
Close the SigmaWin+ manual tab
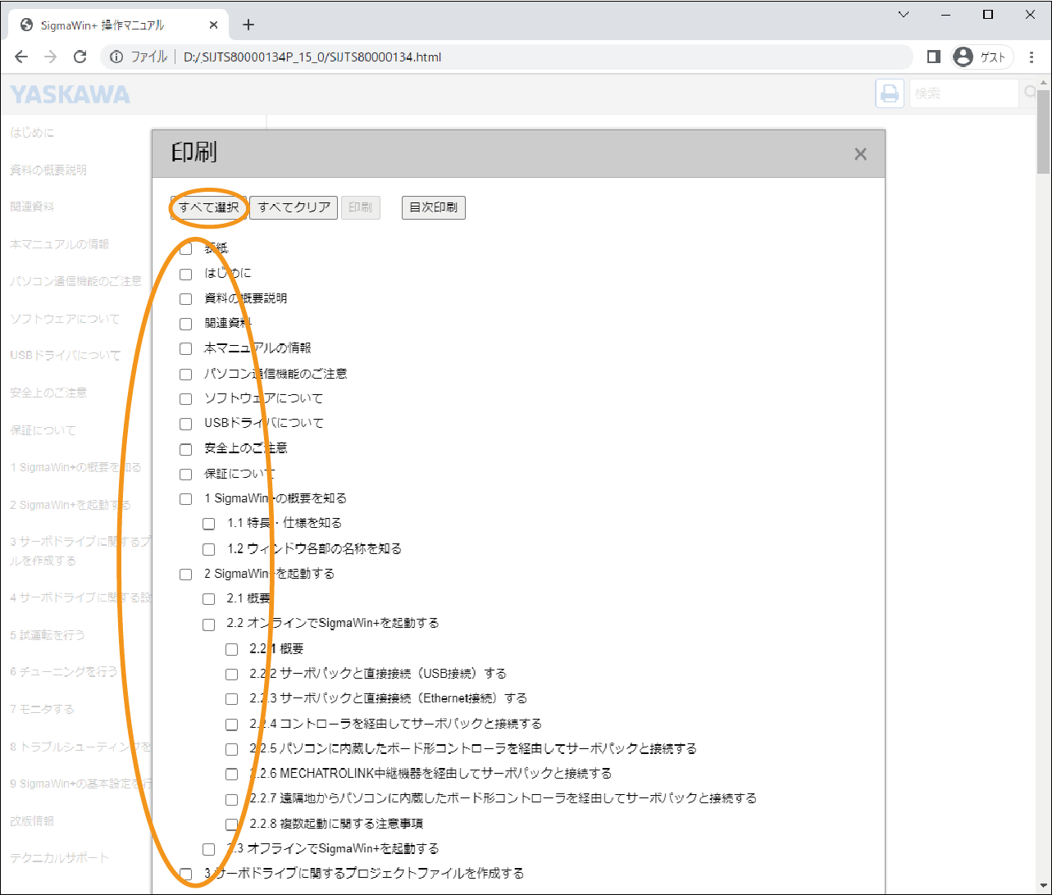[x=213, y=25]
